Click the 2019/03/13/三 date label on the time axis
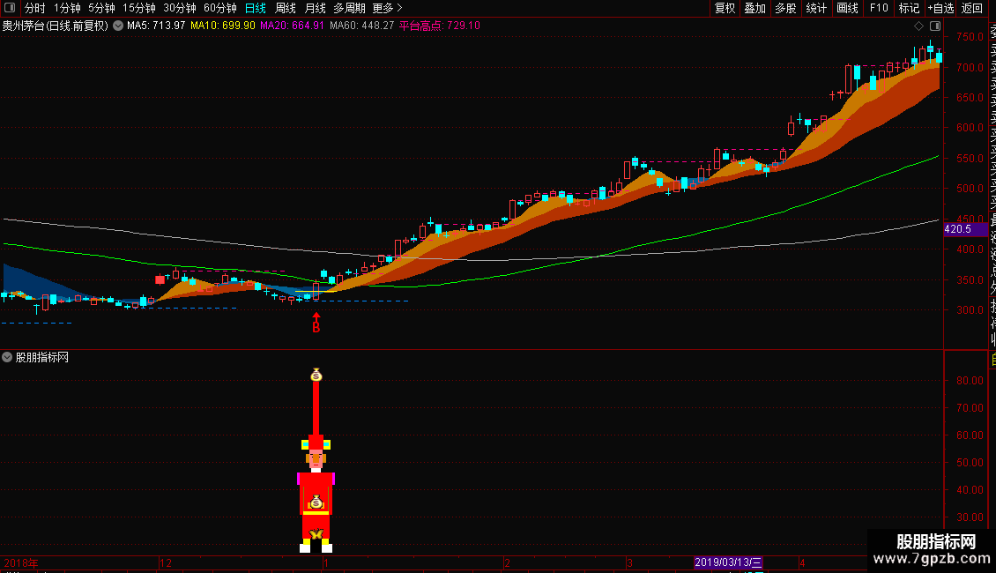 point(728,562)
